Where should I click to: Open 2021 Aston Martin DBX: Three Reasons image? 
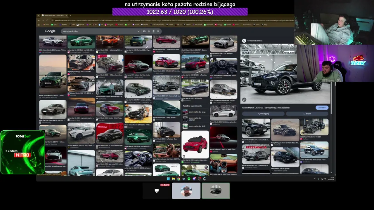[x=224, y=163]
